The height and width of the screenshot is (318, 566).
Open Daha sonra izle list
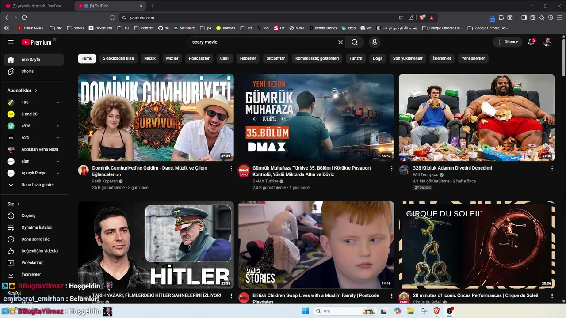click(x=34, y=239)
